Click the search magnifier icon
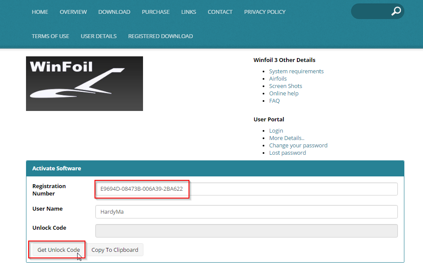This screenshot has width=423, height=267. point(396,11)
